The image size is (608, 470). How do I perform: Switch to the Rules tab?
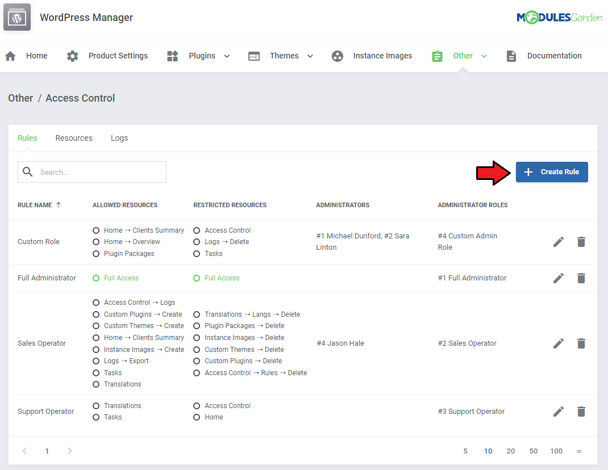click(x=27, y=138)
